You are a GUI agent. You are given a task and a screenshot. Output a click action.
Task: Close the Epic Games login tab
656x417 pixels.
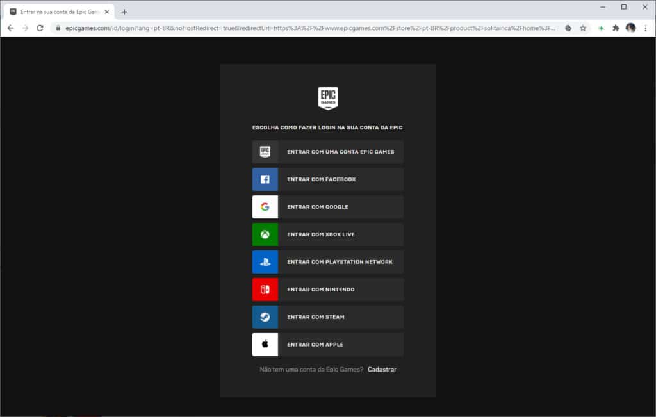pos(107,12)
